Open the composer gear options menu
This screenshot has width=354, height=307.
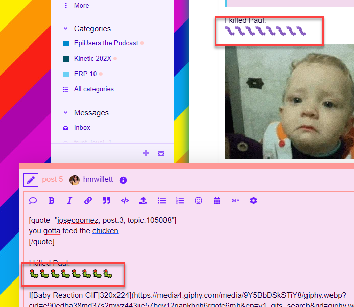tap(253, 200)
